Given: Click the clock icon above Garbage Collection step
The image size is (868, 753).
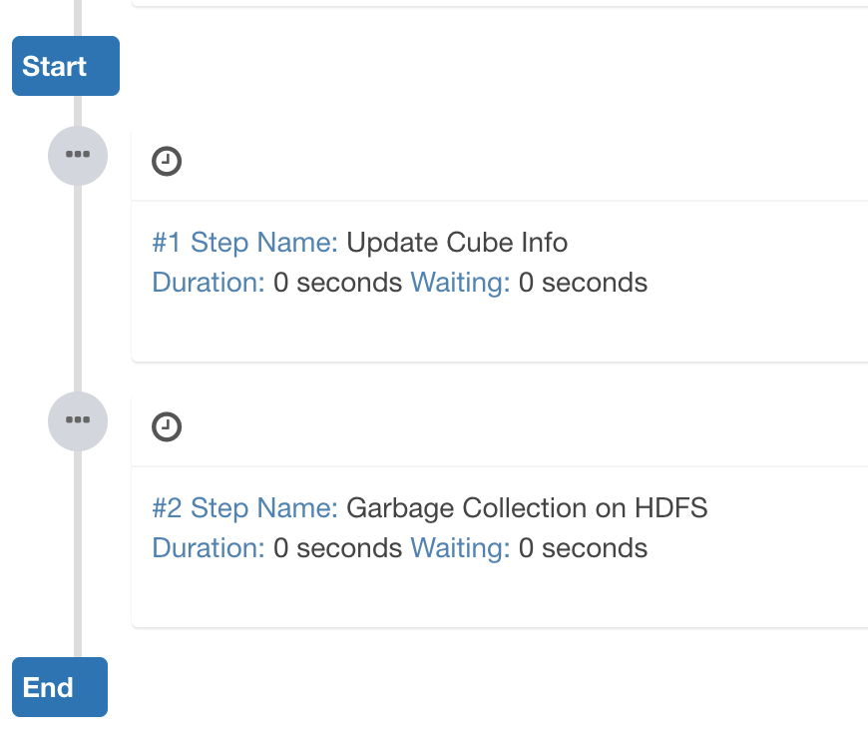Looking at the screenshot, I should 167,427.
